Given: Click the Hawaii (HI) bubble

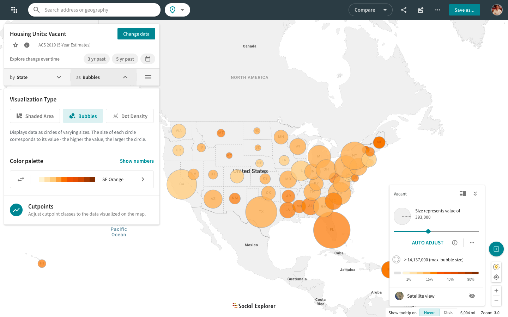Looking at the screenshot, I should pos(42,263).
